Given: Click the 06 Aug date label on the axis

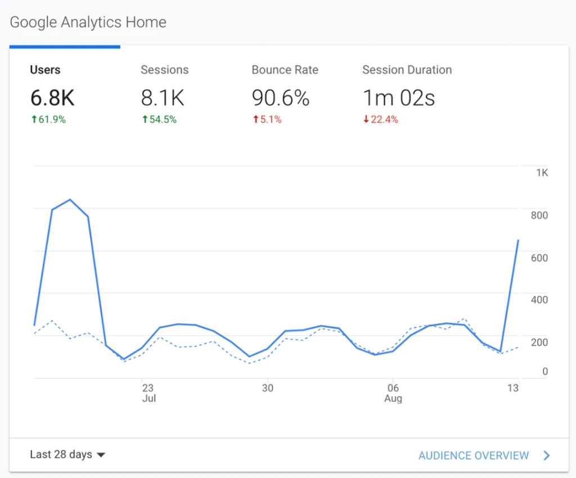Looking at the screenshot, I should [393, 393].
